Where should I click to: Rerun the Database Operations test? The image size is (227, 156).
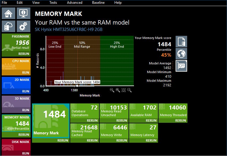(x=92, y=120)
